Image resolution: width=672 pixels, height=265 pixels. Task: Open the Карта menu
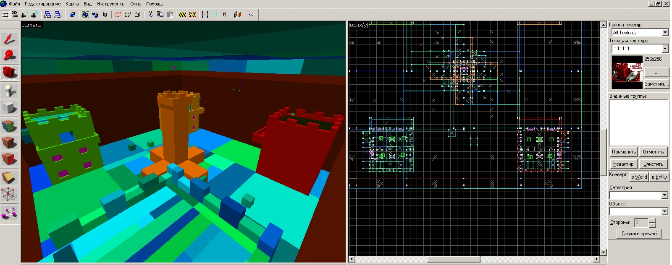[x=72, y=4]
